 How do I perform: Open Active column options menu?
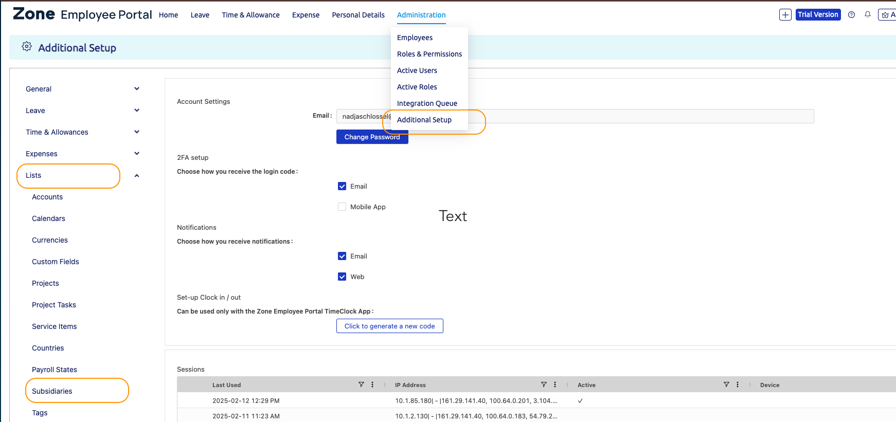click(x=738, y=384)
